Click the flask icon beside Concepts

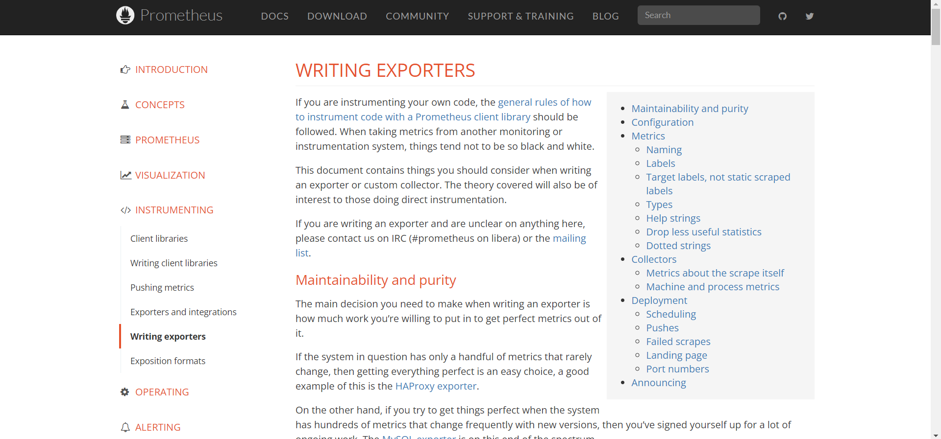point(125,105)
